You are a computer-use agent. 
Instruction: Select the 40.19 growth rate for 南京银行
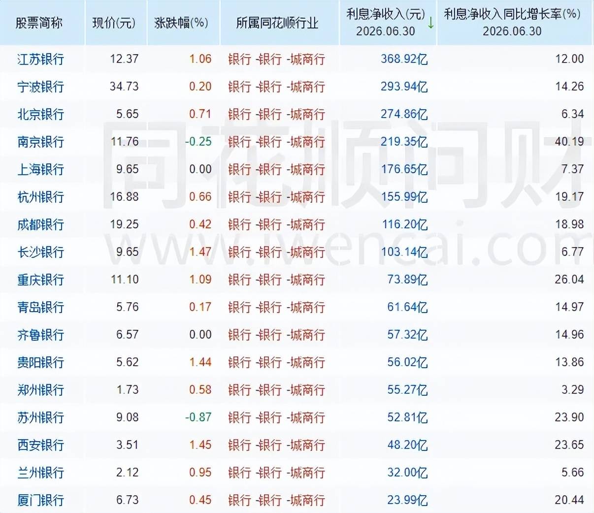569,142
